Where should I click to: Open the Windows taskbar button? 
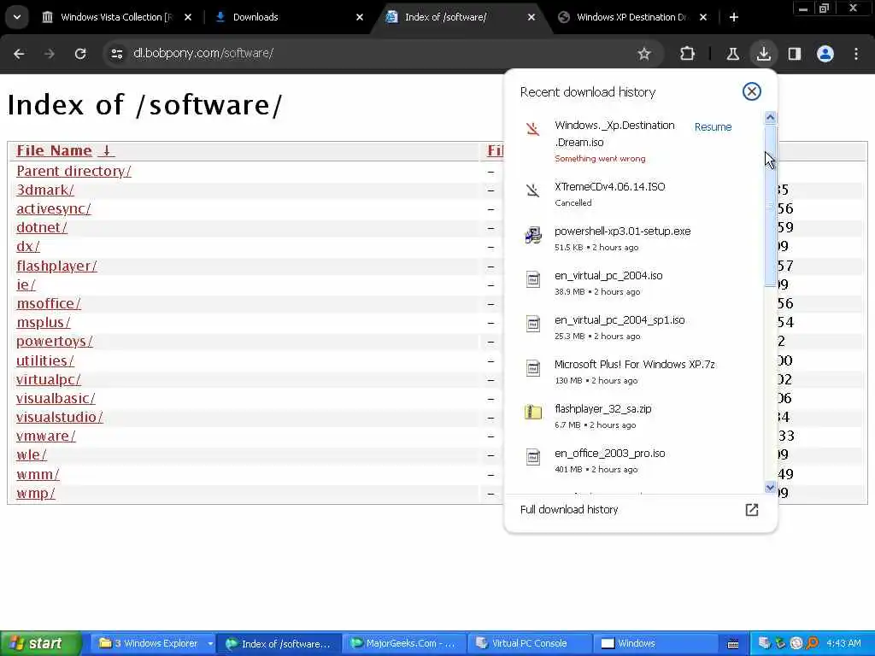point(655,644)
